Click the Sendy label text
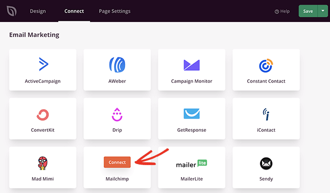This screenshot has height=193, width=330. coord(266,179)
